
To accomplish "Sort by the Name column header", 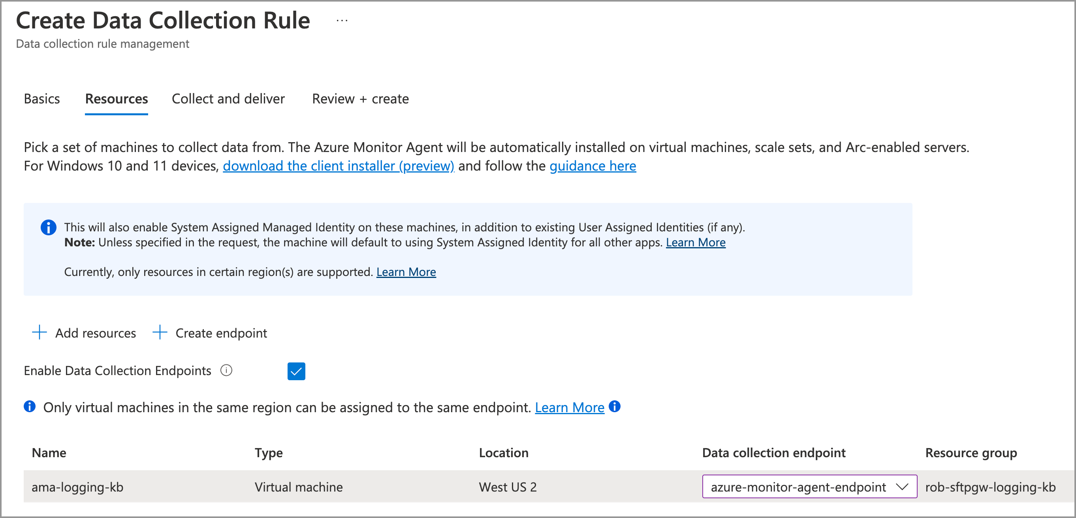I will point(49,453).
